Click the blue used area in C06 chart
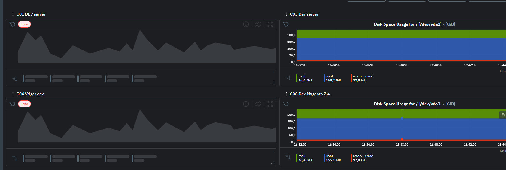506x170 pixels. pos(401,129)
